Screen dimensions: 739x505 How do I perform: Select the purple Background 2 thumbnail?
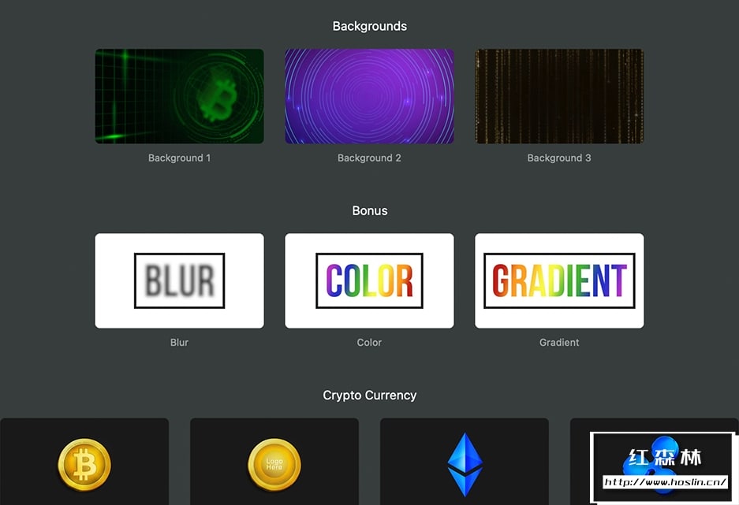(x=369, y=96)
